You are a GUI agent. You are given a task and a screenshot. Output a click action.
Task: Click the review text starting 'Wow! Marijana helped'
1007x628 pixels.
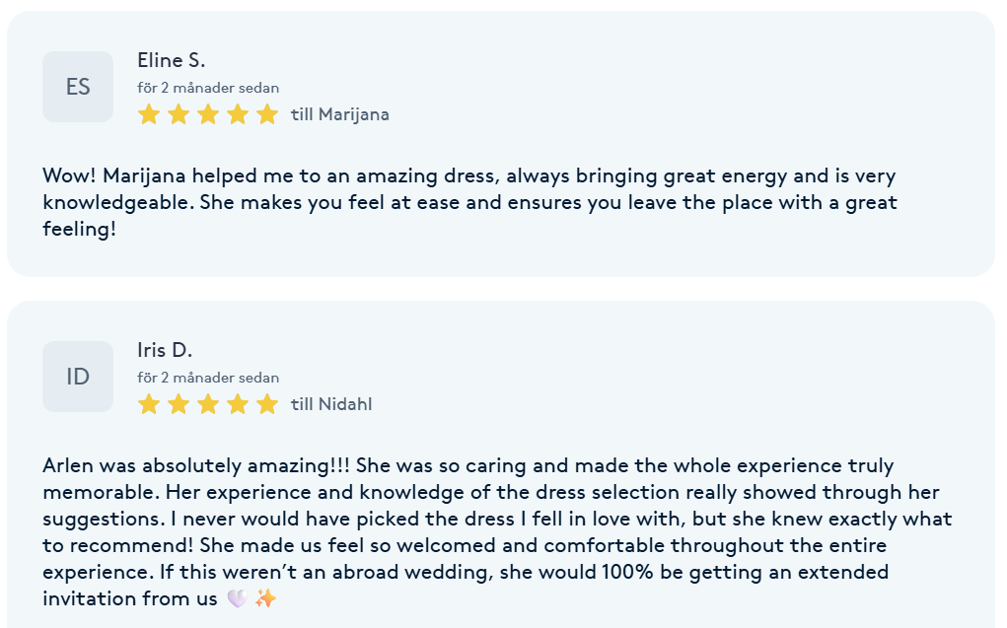[x=470, y=202]
